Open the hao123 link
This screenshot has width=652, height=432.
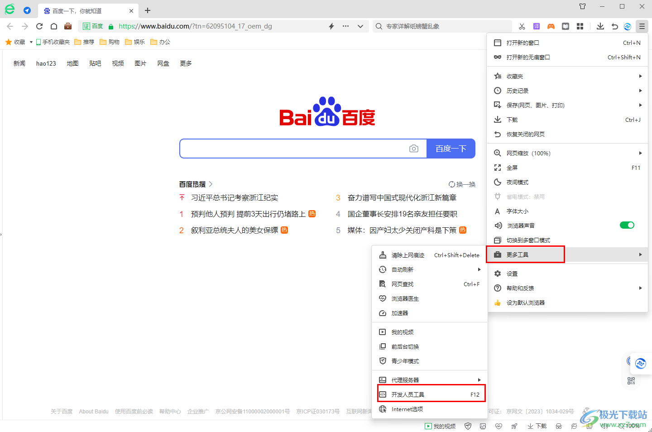click(x=46, y=63)
